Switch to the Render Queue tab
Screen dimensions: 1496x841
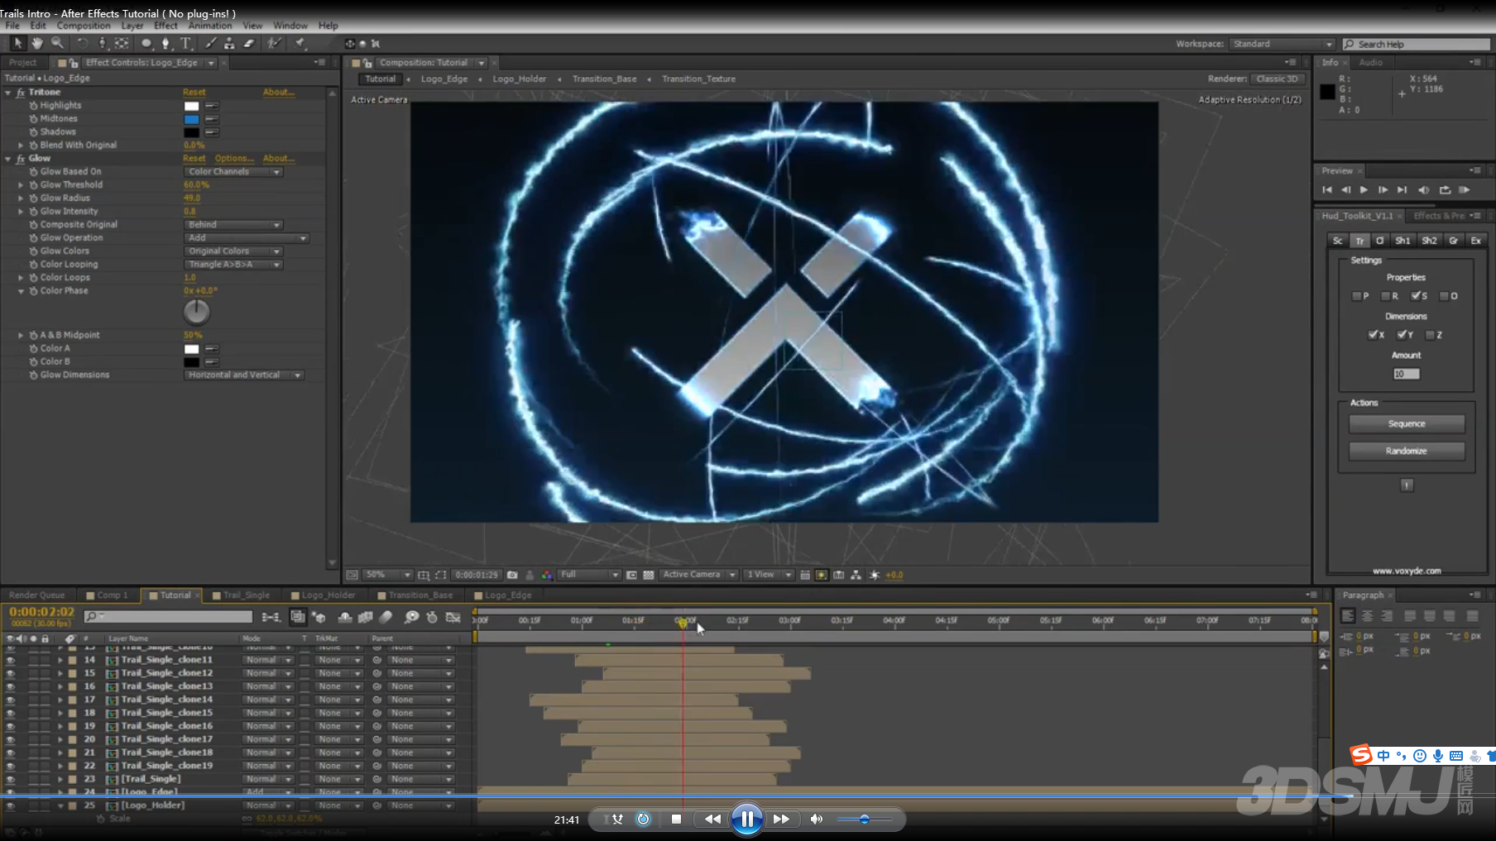coord(36,595)
